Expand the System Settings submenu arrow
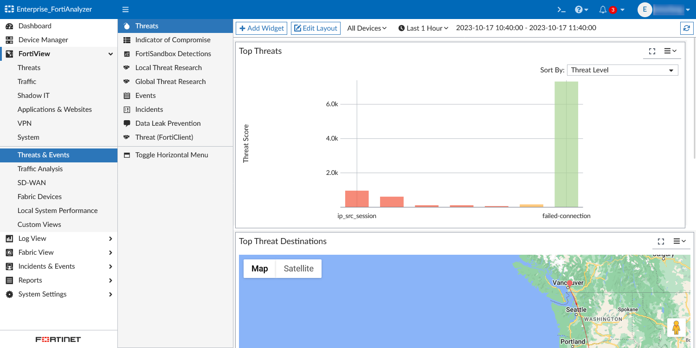The height and width of the screenshot is (348, 696). tap(110, 294)
